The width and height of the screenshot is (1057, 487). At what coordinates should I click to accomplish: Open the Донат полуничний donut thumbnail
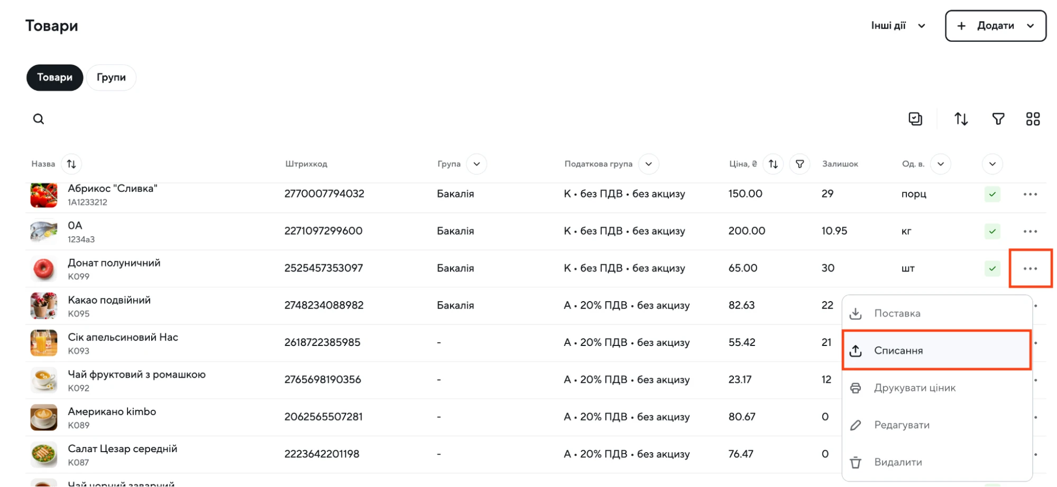tap(44, 269)
